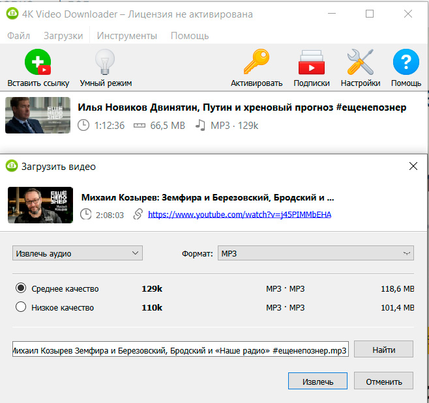Open the Файл menu
This screenshot has width=429, height=403.
[x=19, y=36]
